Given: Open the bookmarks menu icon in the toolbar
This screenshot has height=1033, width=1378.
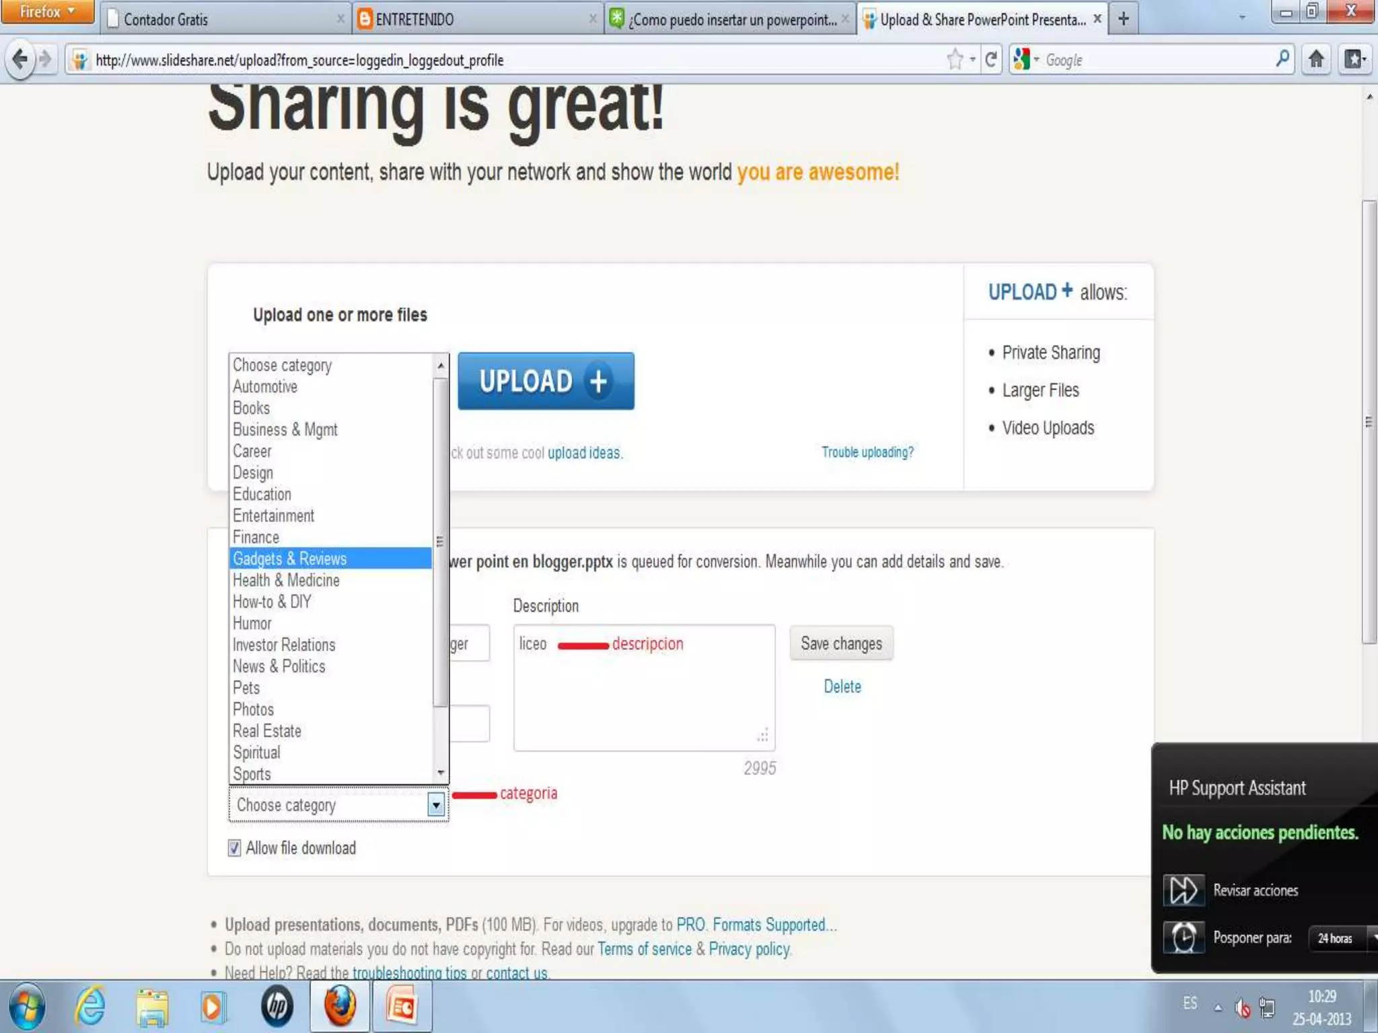Looking at the screenshot, I should tap(1354, 60).
